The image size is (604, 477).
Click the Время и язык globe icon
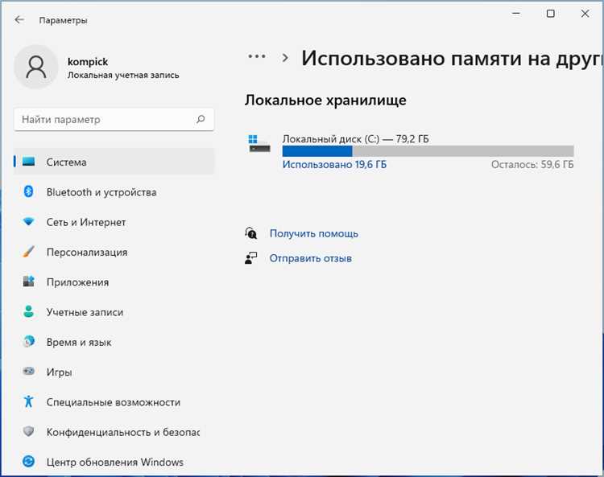(28, 341)
